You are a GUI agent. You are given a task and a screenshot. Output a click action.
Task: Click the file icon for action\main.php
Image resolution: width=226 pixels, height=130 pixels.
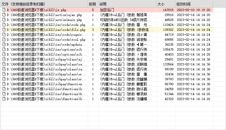tap(4, 20)
